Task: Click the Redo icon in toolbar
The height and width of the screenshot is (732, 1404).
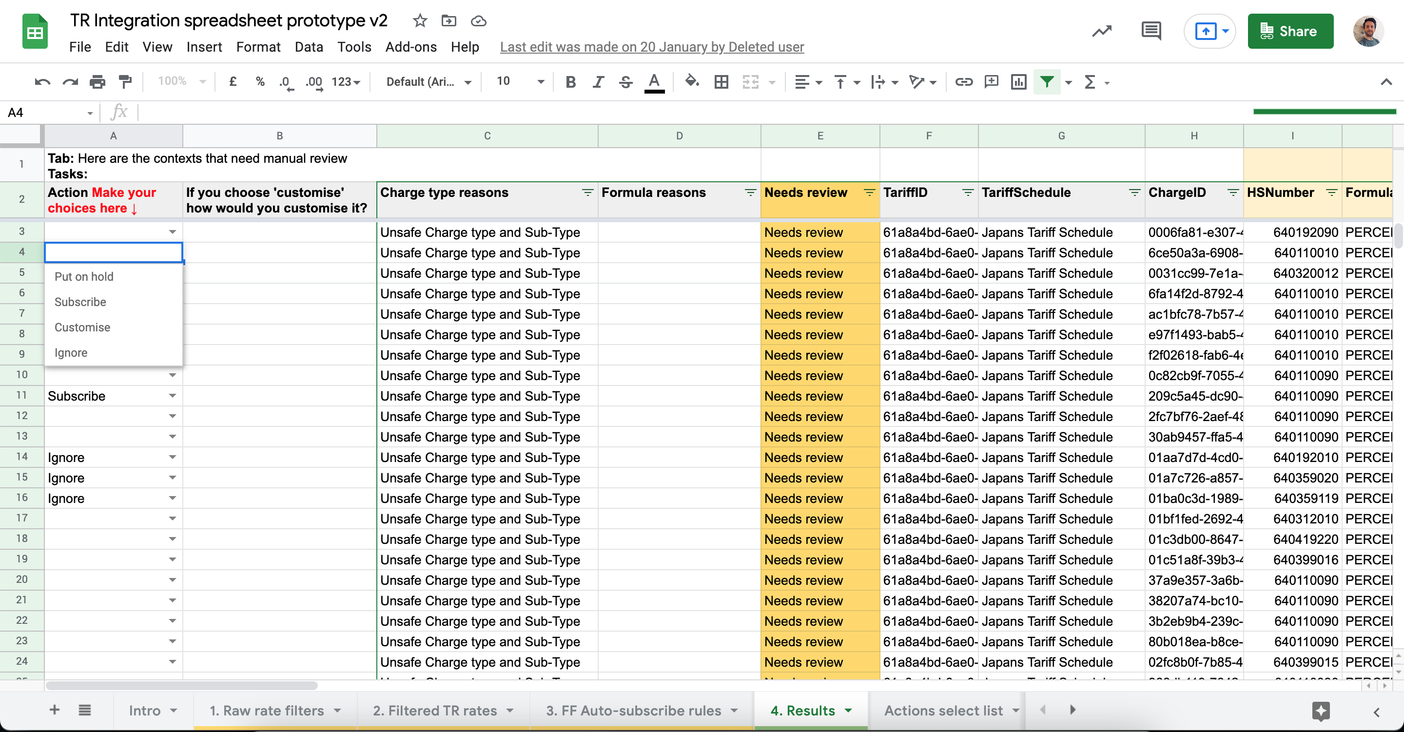Action: (70, 82)
